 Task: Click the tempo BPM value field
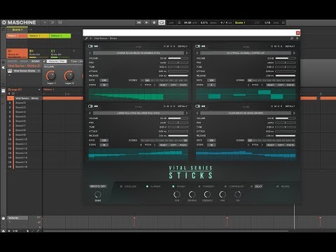[x=188, y=22]
